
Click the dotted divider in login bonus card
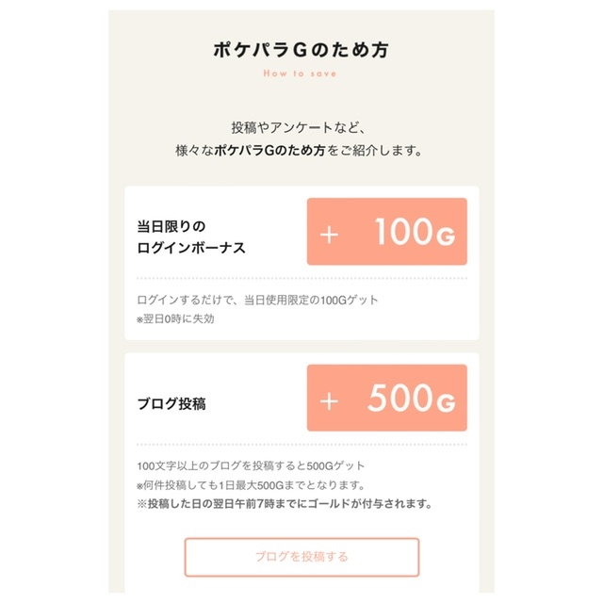pos(301,279)
